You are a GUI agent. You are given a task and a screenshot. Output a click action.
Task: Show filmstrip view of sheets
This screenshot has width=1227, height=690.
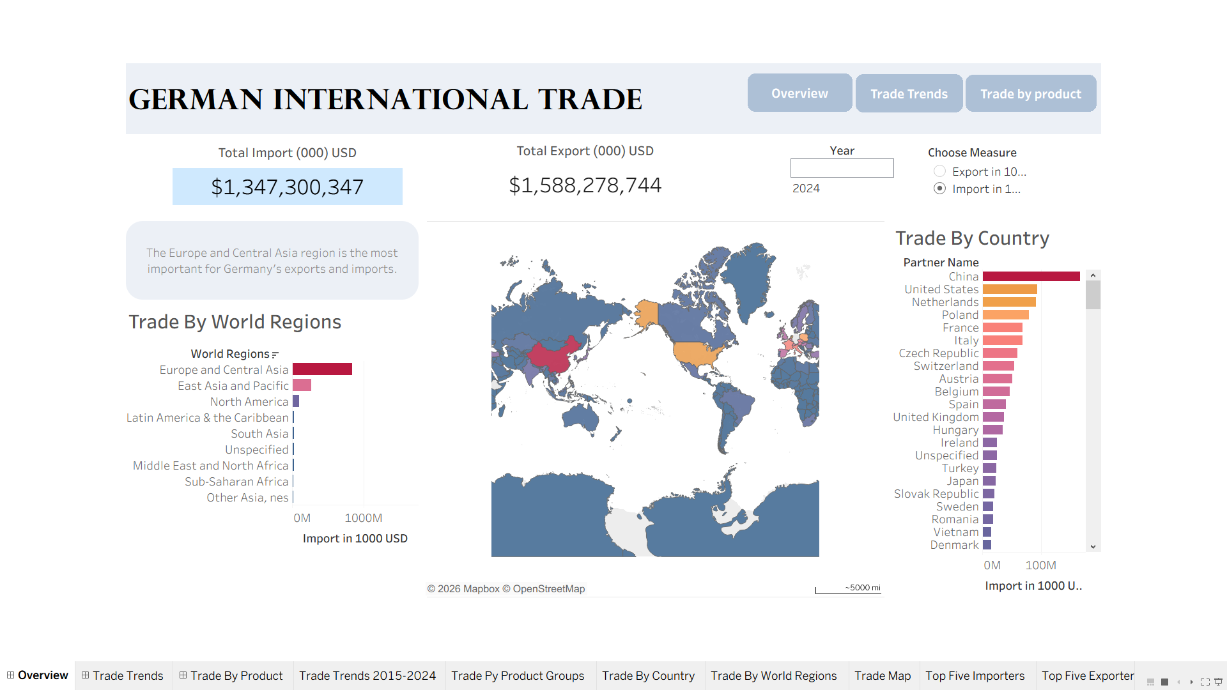[1150, 682]
